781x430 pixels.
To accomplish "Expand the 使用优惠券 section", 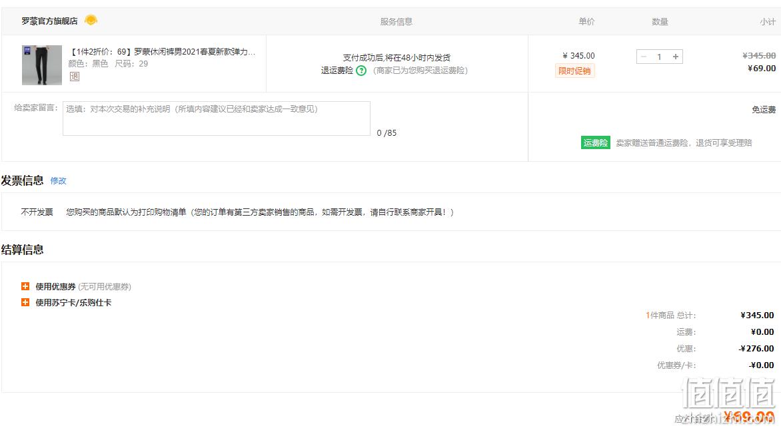I will pos(25,286).
